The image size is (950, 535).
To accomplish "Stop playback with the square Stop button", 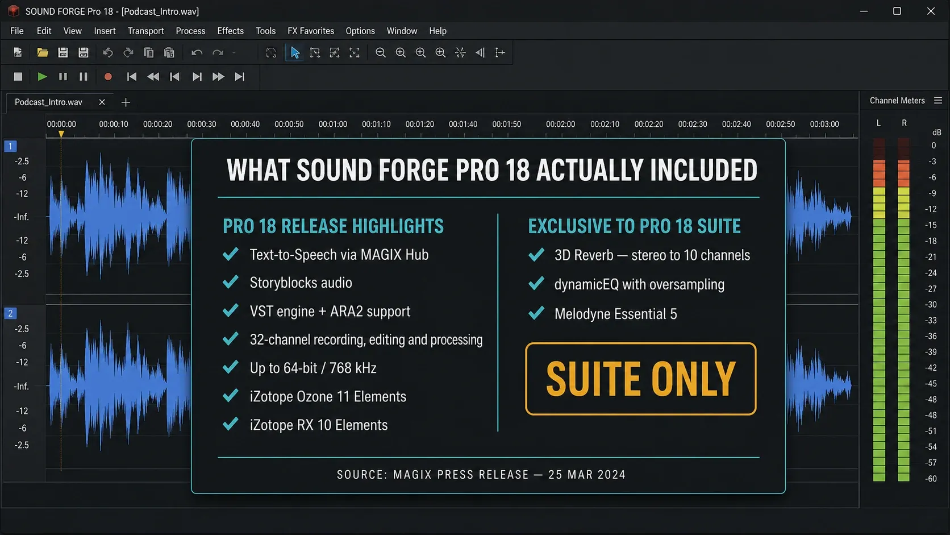I will coord(18,76).
